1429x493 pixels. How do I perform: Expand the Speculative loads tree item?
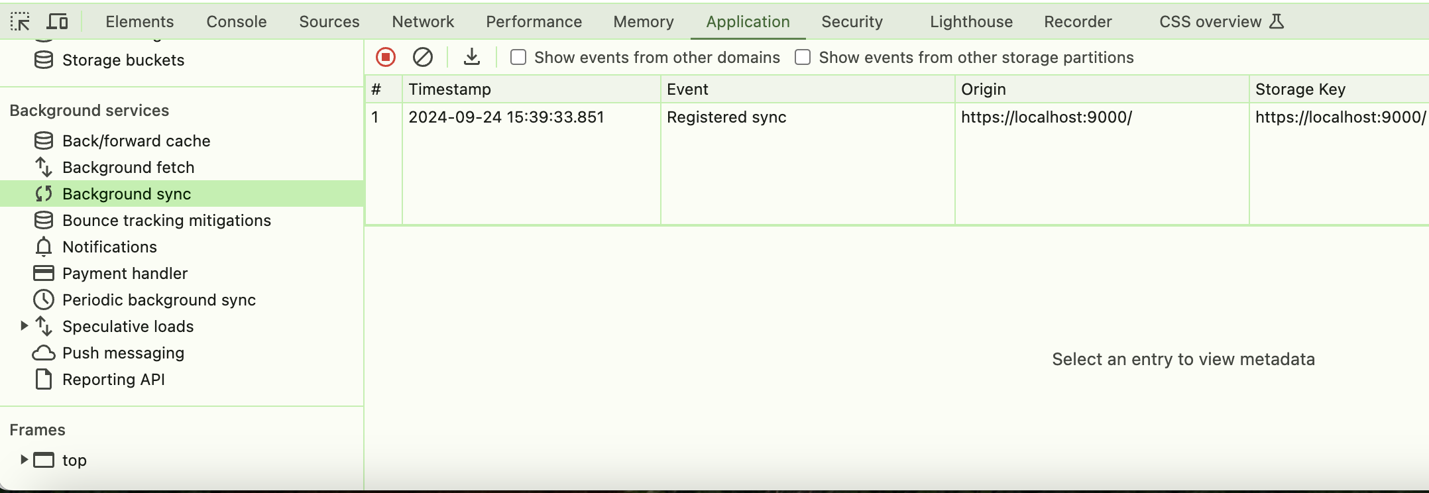click(x=24, y=326)
